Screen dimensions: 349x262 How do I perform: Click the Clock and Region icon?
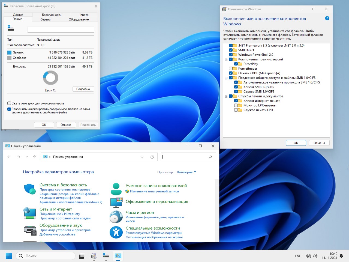[x=116, y=217]
